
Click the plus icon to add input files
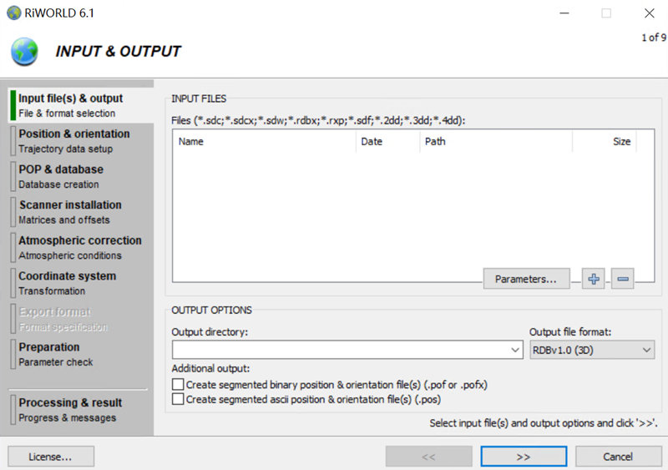(593, 280)
